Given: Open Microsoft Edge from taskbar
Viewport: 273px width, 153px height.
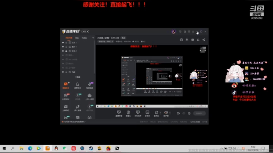Looking at the screenshot, I should coord(30,148).
